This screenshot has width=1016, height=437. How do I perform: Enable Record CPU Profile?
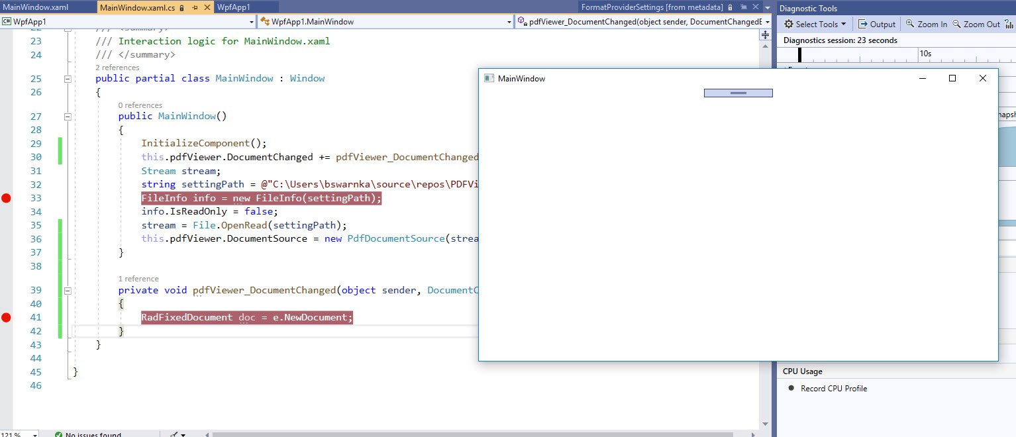[827, 389]
